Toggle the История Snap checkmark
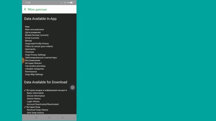The height and width of the screenshot is (121, 216). (x=25, y=107)
